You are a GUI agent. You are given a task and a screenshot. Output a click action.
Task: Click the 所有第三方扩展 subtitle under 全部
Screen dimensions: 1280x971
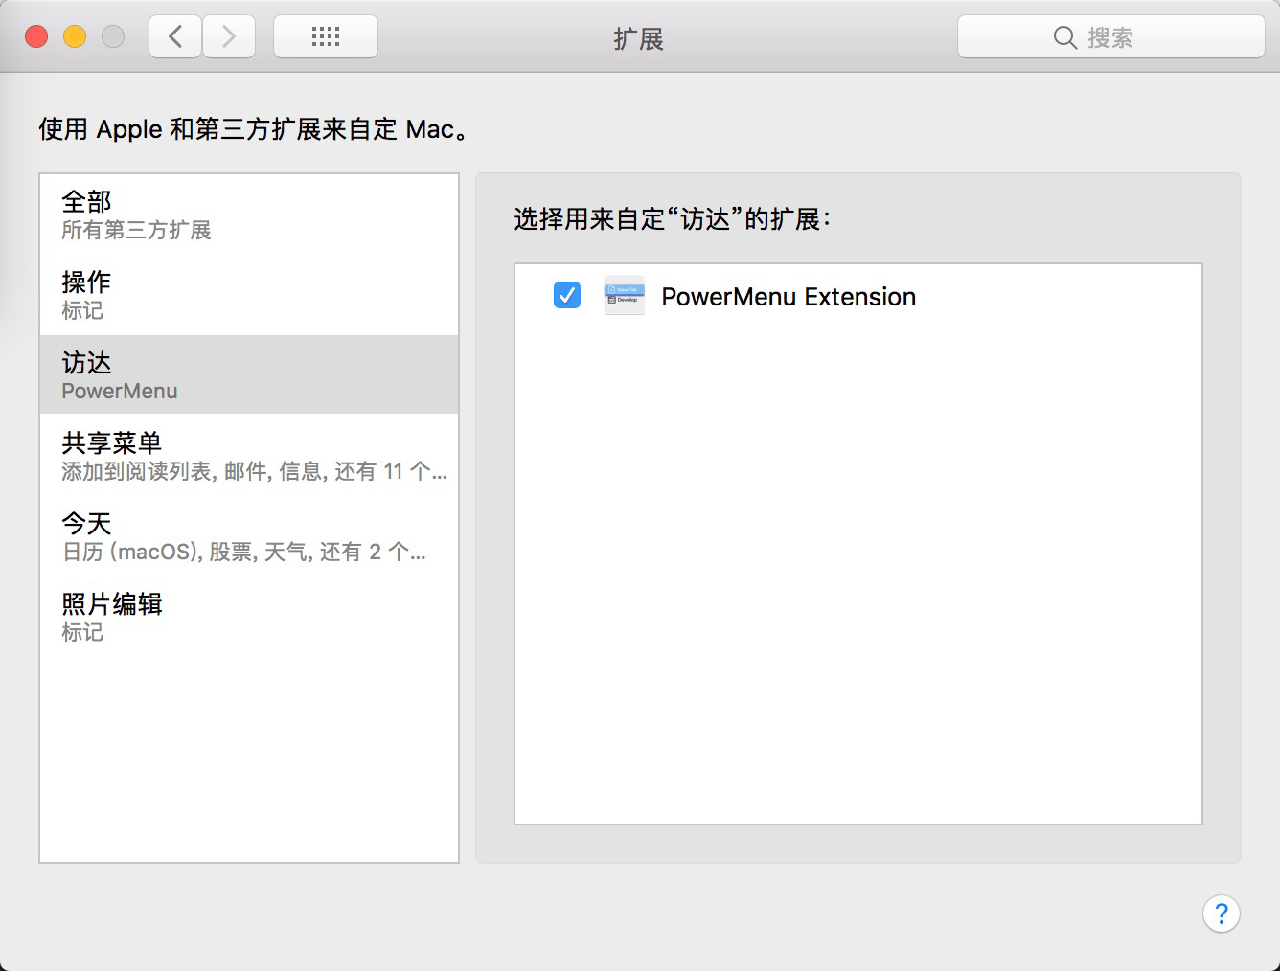[136, 230]
